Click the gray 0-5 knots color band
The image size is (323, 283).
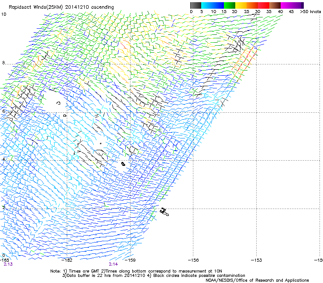pos(196,5)
